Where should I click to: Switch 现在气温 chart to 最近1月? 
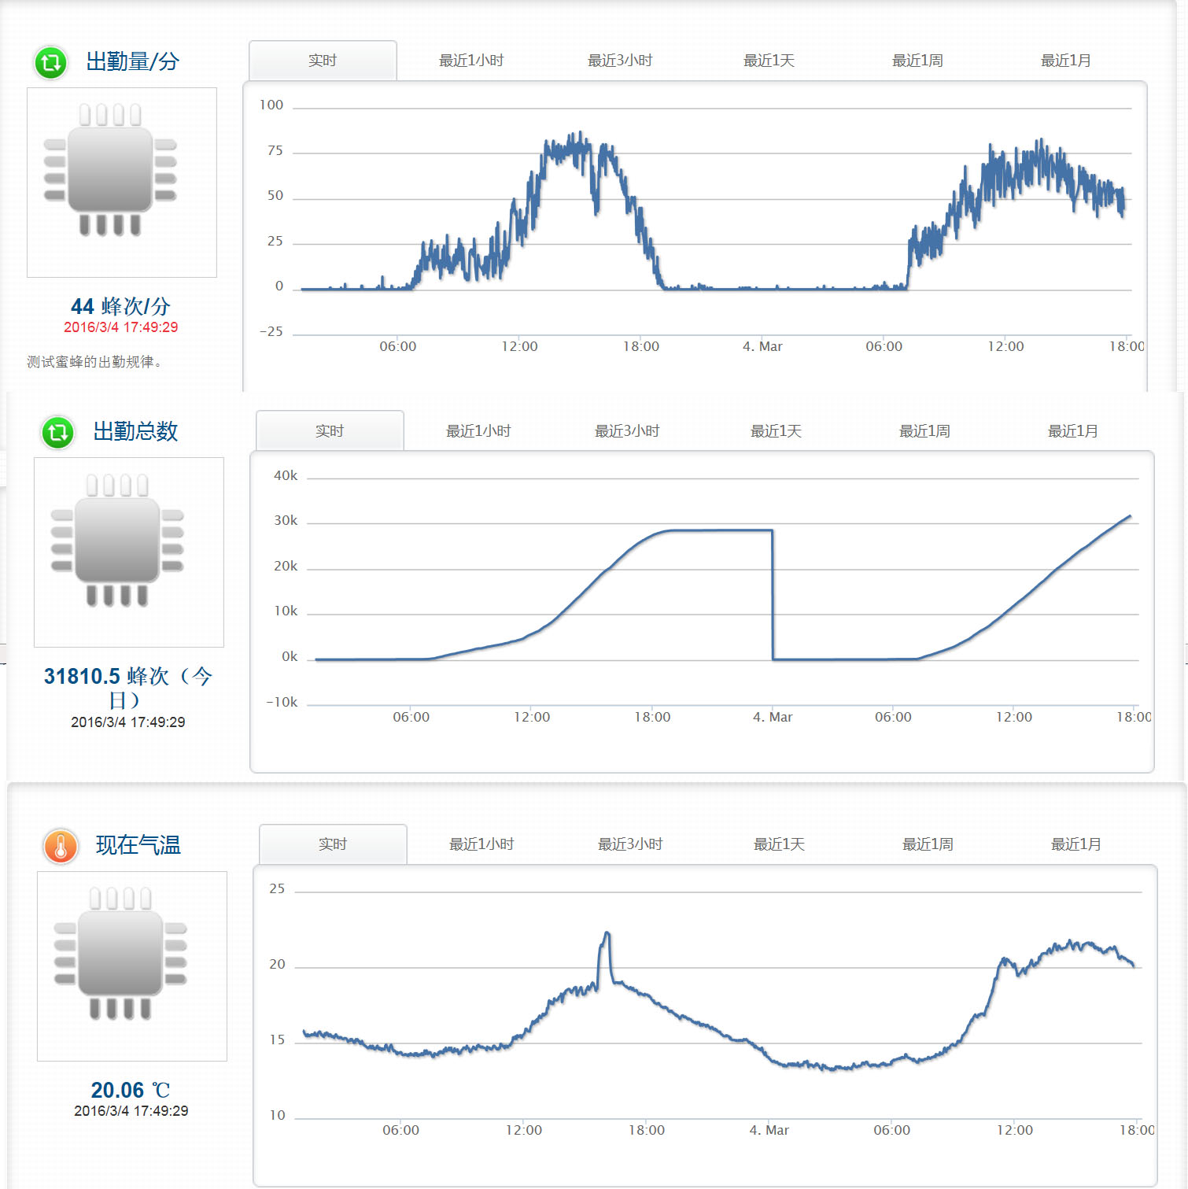click(1076, 844)
